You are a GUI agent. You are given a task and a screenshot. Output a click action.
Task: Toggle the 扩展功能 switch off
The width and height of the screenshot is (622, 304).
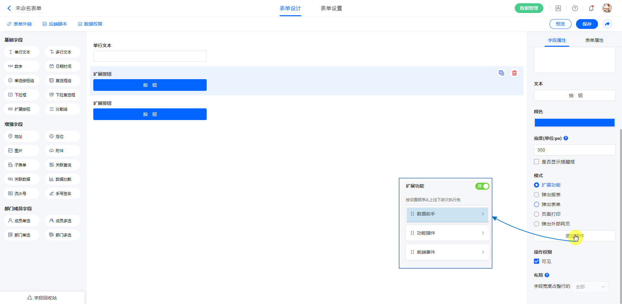[482, 186]
